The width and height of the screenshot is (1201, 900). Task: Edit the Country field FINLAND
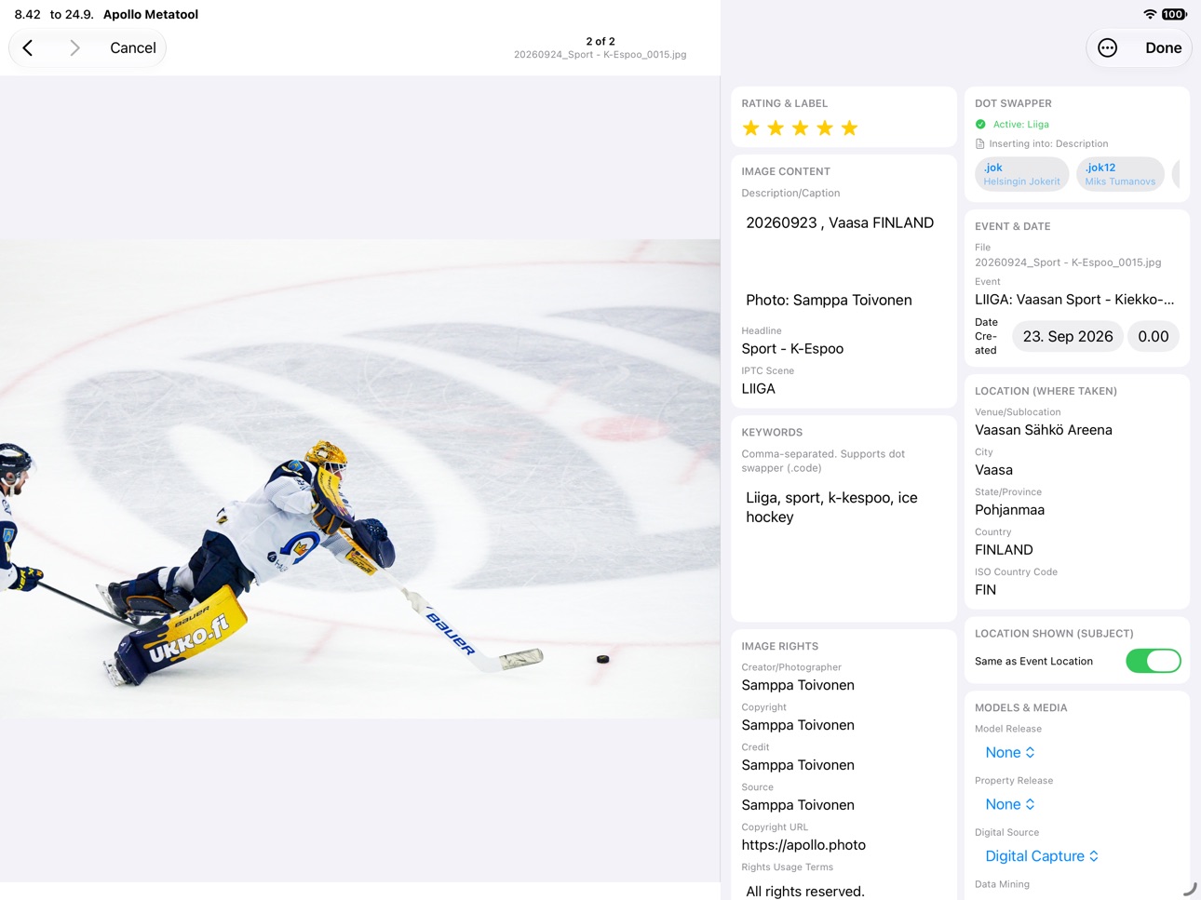point(1076,550)
